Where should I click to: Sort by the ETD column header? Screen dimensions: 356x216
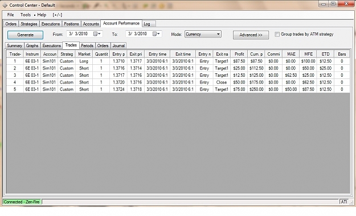(325, 54)
